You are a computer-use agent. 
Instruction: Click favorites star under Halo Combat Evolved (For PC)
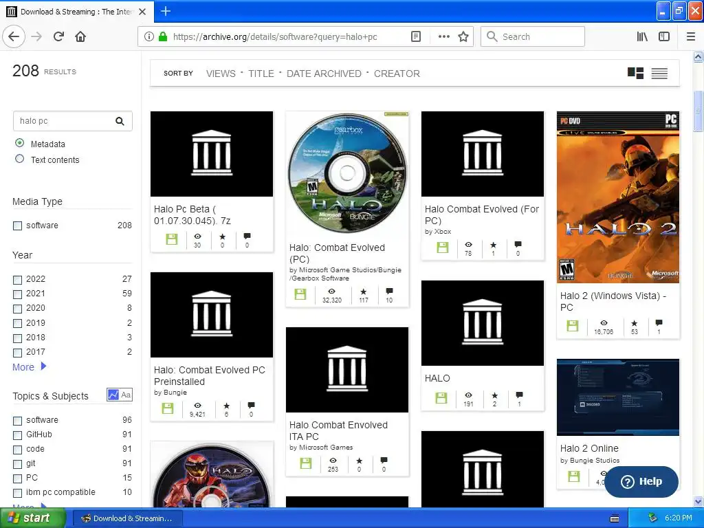(x=493, y=245)
